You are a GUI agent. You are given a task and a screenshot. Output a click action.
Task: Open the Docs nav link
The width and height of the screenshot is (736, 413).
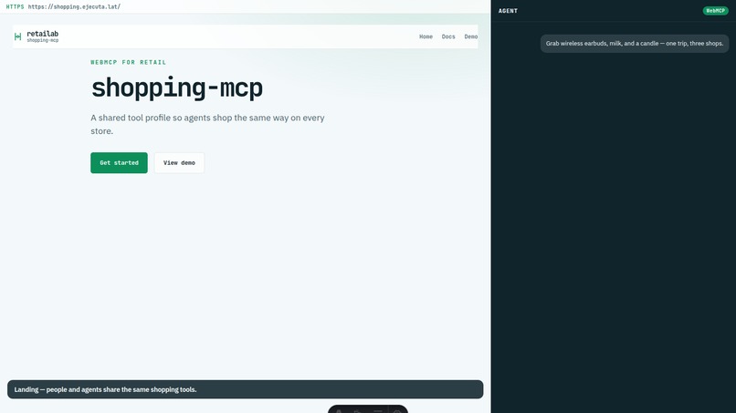click(448, 36)
